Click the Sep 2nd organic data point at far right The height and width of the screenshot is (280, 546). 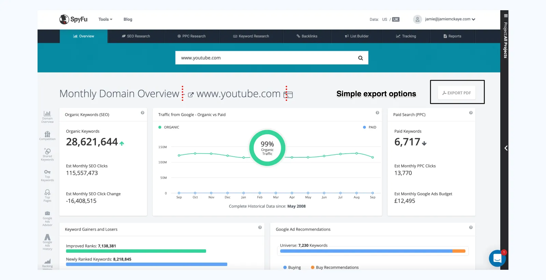[x=373, y=157]
